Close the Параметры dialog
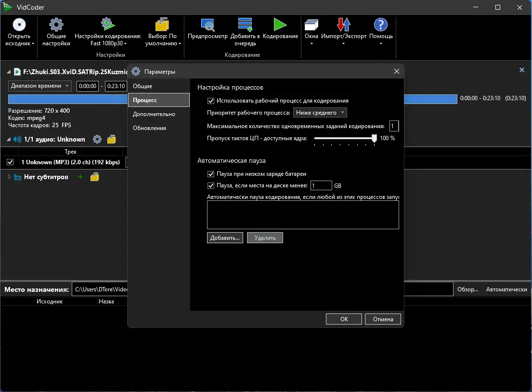Screen dimensions: 532x392 (x=397, y=71)
